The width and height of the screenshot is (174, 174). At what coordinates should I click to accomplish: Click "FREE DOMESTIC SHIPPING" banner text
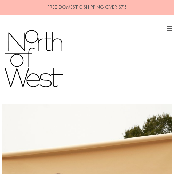coord(76,7)
